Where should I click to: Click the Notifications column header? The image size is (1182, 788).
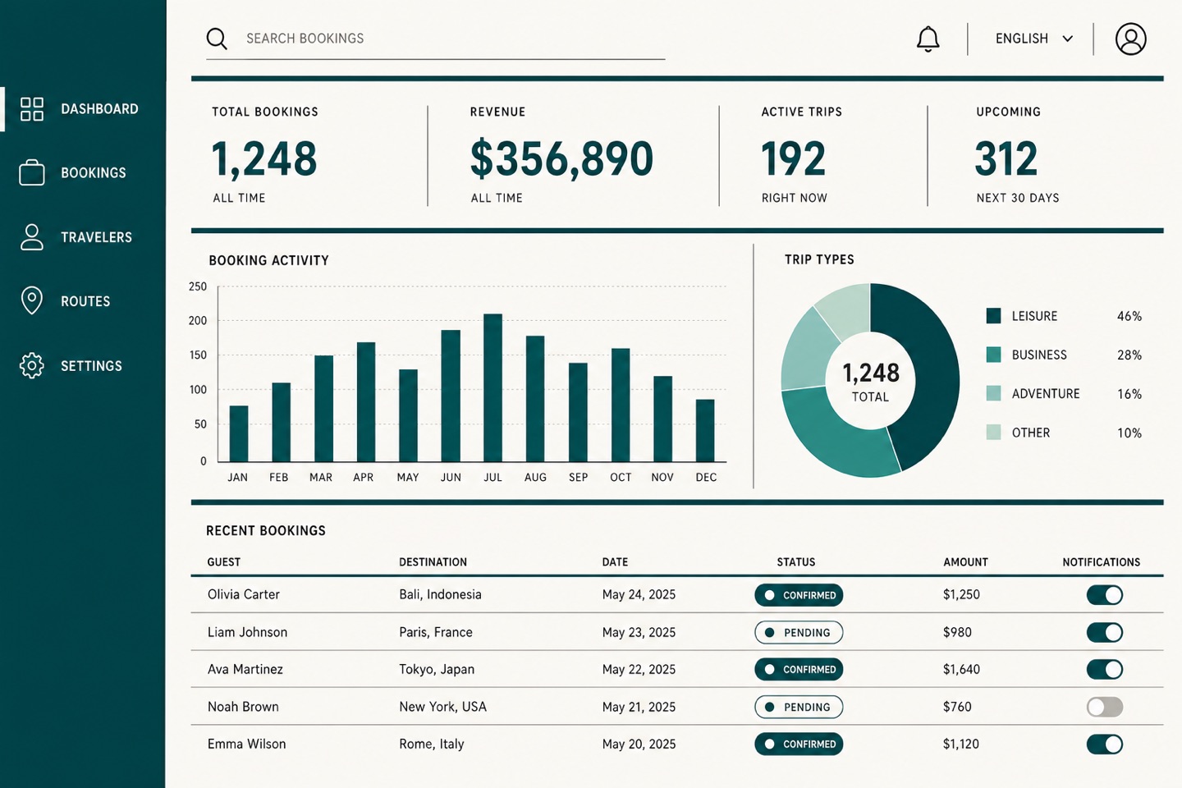tap(1101, 562)
